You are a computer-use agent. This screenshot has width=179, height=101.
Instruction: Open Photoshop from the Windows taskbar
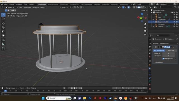(x=90, y=98)
